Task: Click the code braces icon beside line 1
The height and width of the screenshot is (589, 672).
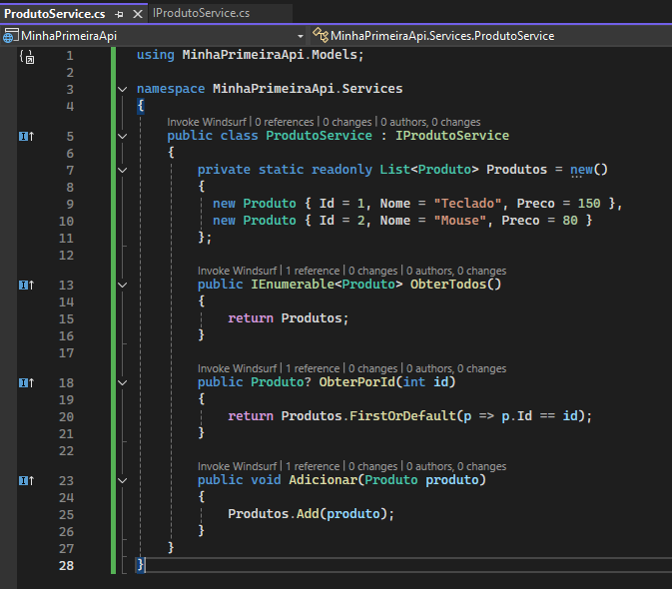Action: (x=26, y=57)
